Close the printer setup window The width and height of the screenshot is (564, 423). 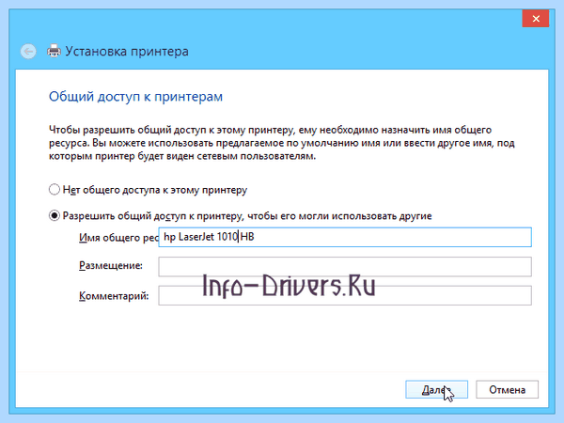click(536, 19)
